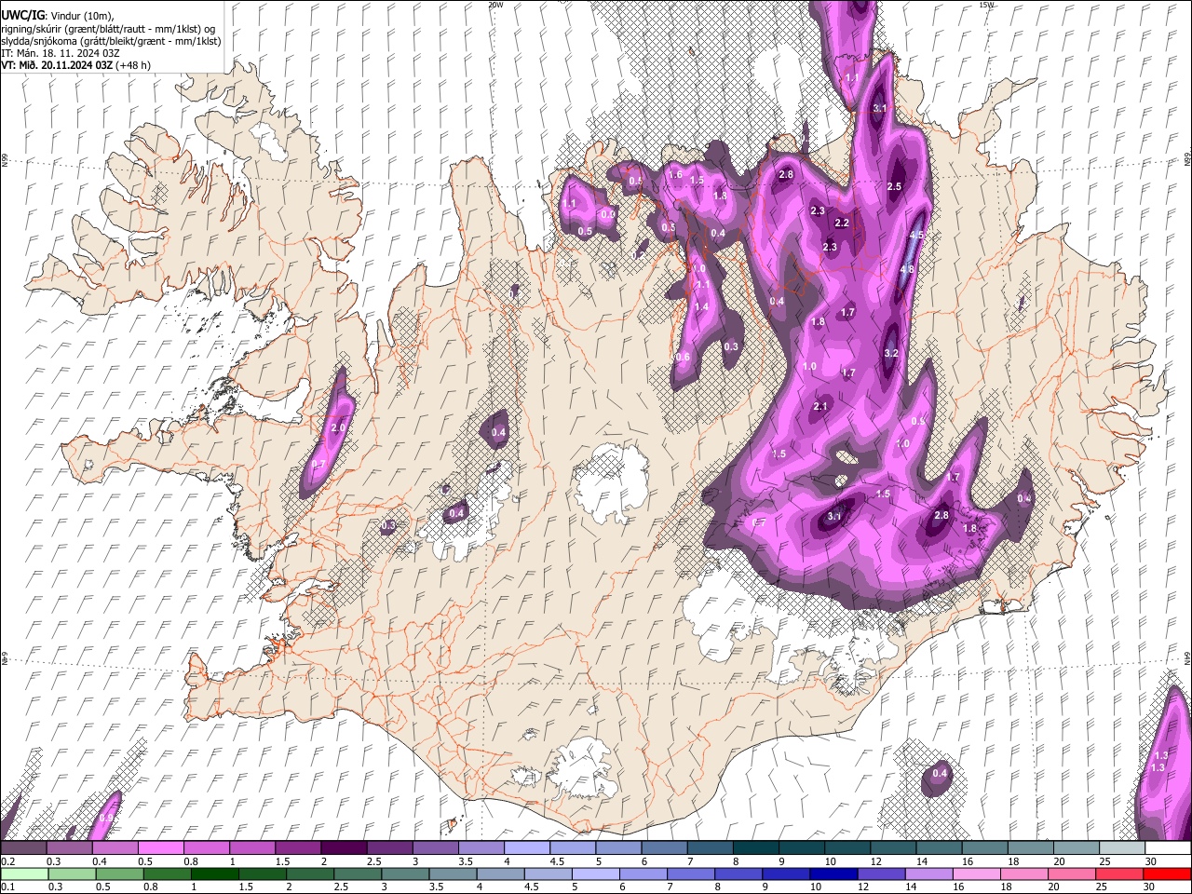Pick the deep blue lower swatch starting at 10
Screen dimensions: 1192x894
click(x=833, y=874)
